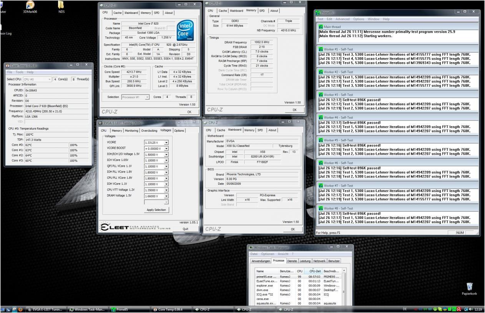Select the Leistung tab in Task-Manager
485x313 pixels.
click(x=305, y=261)
